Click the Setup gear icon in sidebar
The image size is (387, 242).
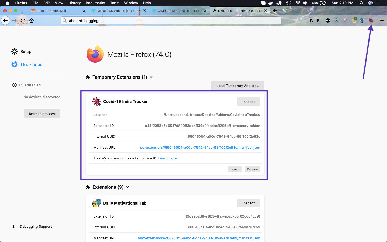tap(15, 51)
